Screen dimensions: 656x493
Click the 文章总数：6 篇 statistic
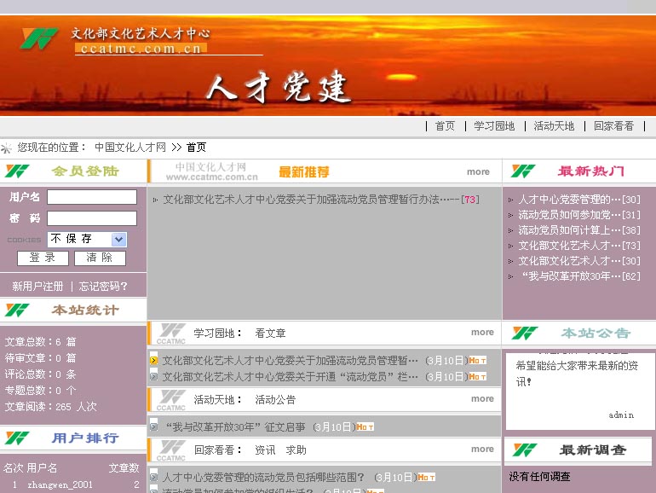pyautogui.click(x=40, y=342)
